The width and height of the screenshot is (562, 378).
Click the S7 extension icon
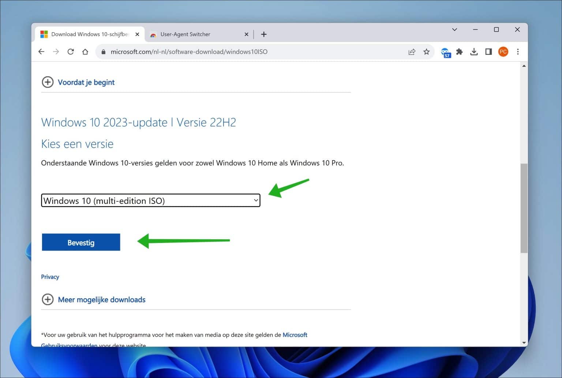[x=446, y=52]
